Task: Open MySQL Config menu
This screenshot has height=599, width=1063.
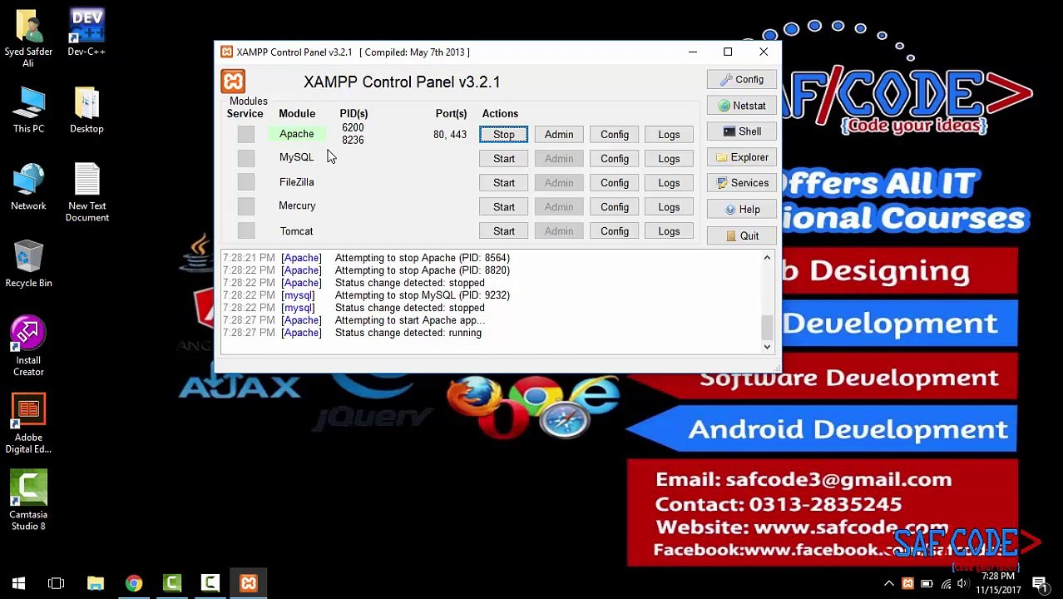Action: [615, 159]
